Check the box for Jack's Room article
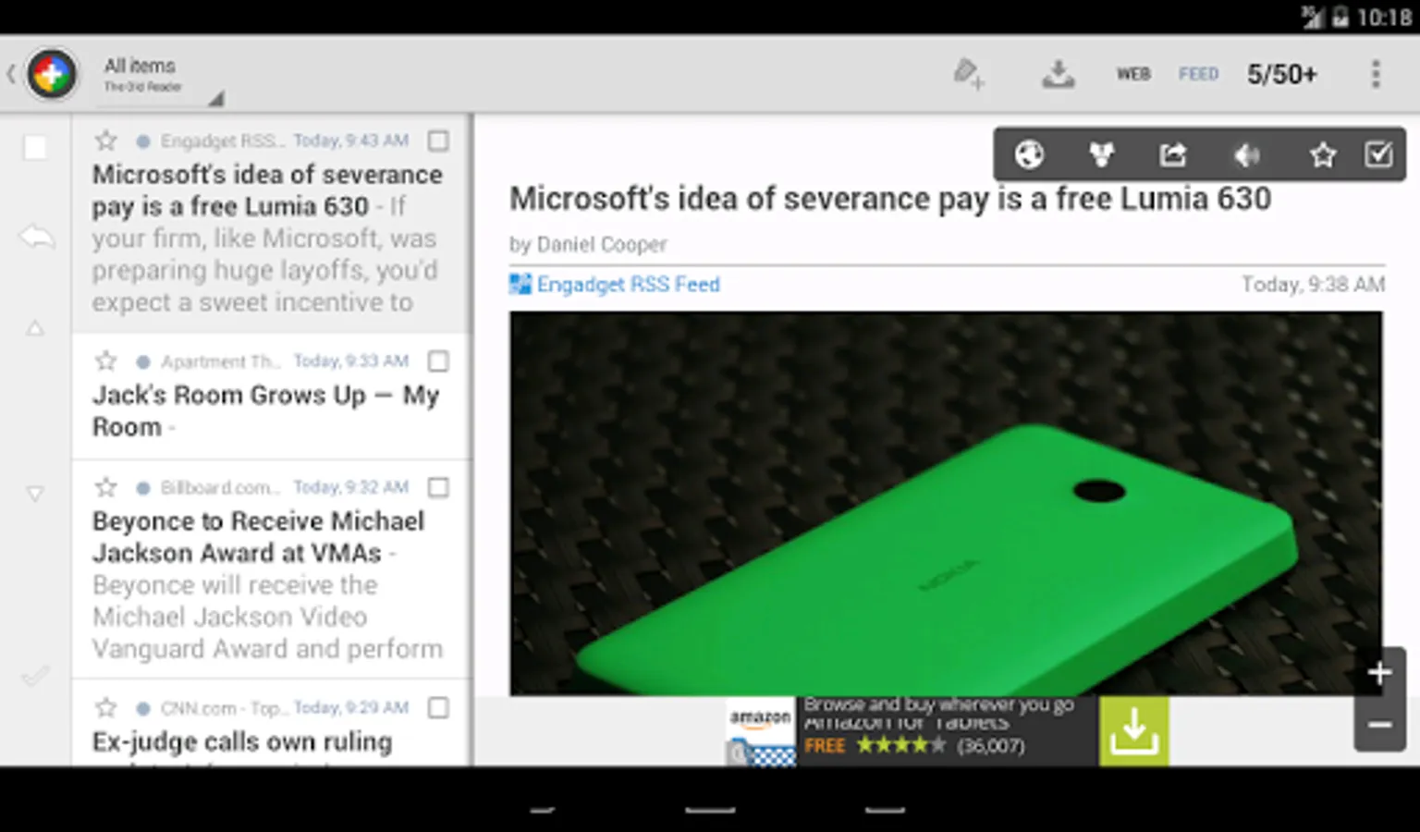1420x832 pixels. (438, 361)
